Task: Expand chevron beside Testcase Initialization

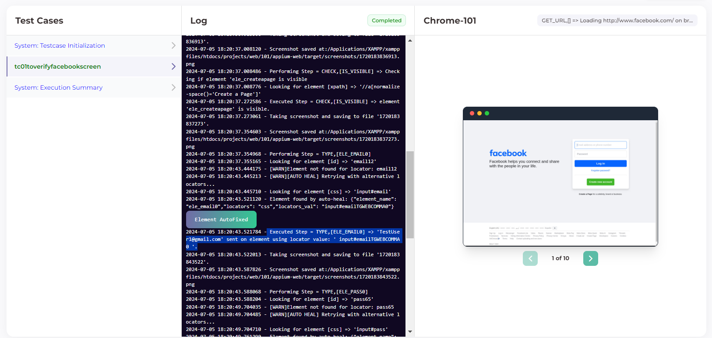Action: coord(173,45)
